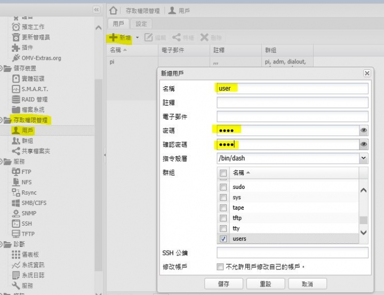
Task: Check the tty group checkbox
Action: [223, 228]
